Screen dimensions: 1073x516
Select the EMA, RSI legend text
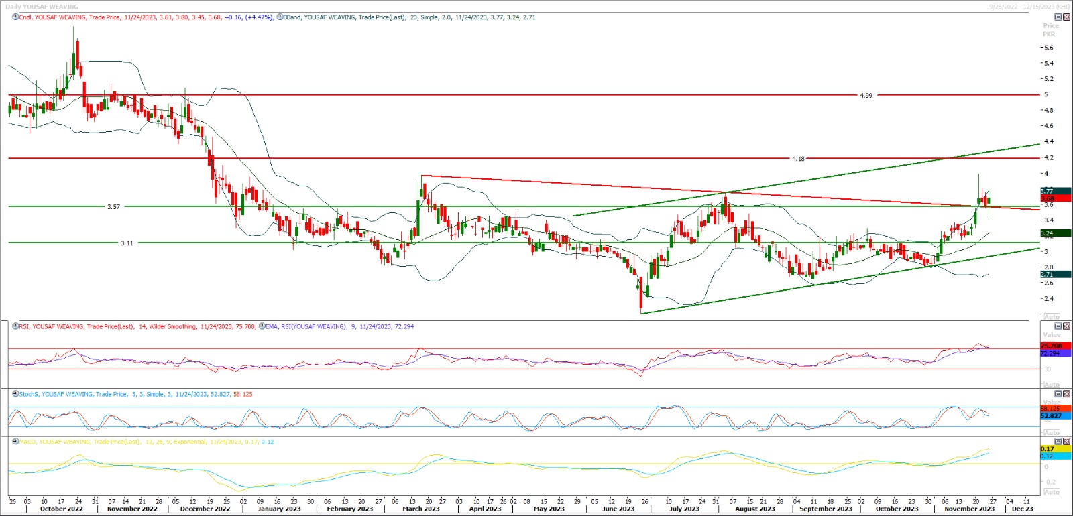click(x=305, y=326)
